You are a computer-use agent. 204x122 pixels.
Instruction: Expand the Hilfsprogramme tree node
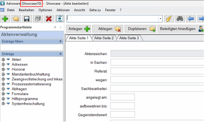tap(3, 99)
